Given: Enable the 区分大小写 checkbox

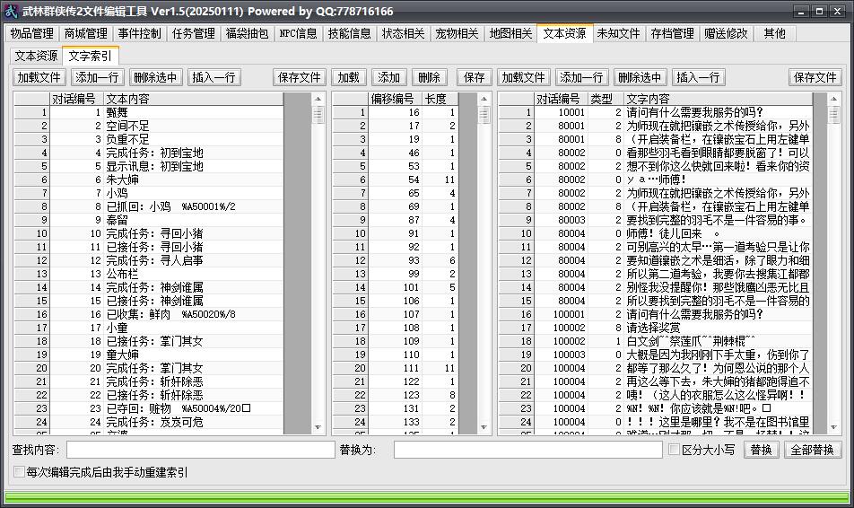Looking at the screenshot, I should click(x=675, y=449).
